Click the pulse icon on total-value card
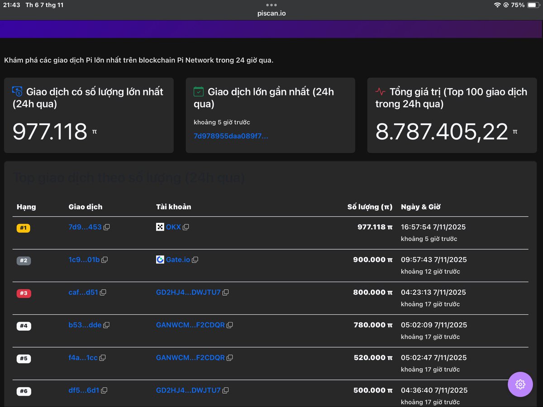Viewport: 543px width, 407px height. [381, 92]
